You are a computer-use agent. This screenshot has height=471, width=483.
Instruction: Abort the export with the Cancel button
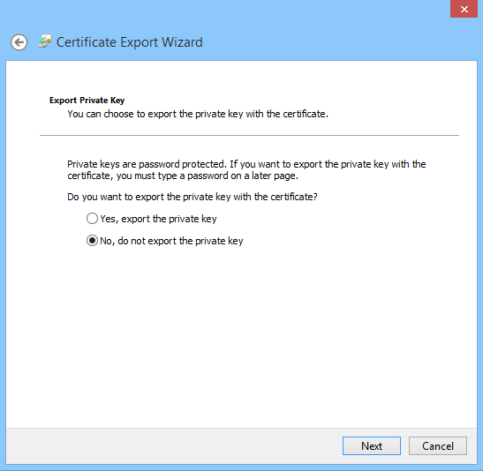438,445
